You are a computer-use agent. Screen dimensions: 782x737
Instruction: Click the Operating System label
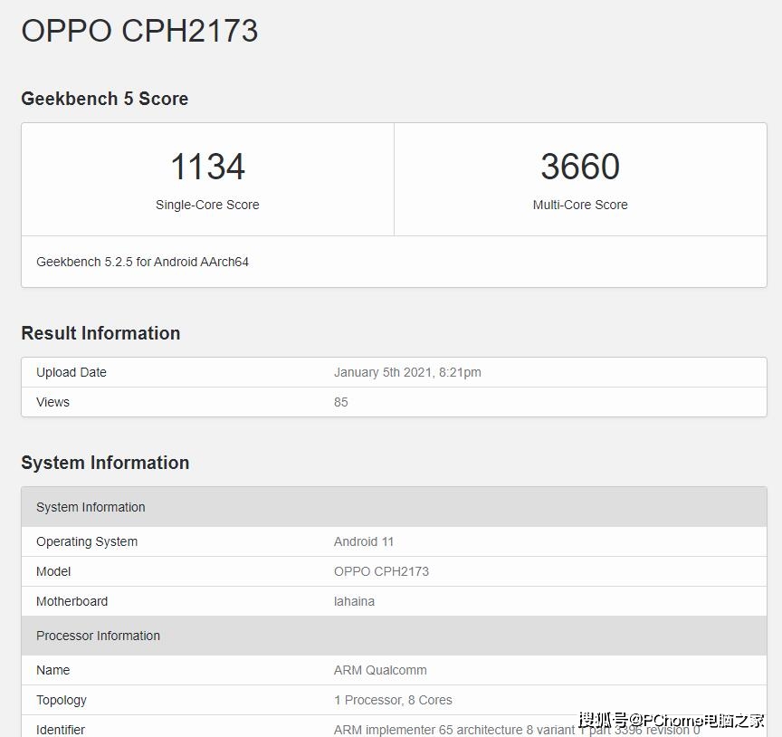(87, 541)
